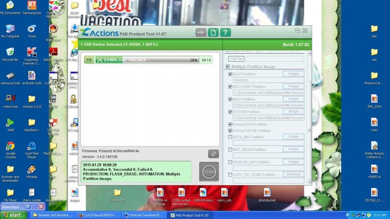Switch to Polaroid MID074 Firefox taskbar item

(99, 215)
